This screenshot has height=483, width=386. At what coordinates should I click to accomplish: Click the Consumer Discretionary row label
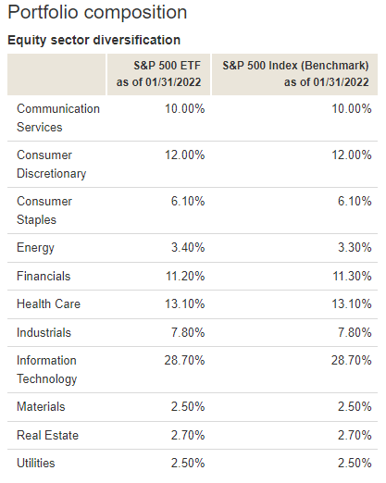(52, 164)
